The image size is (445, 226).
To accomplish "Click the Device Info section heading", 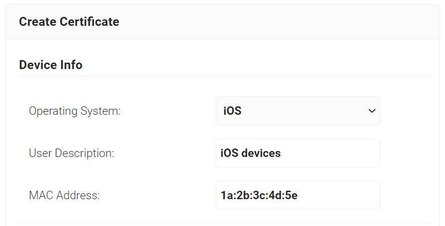I will coord(51,65).
